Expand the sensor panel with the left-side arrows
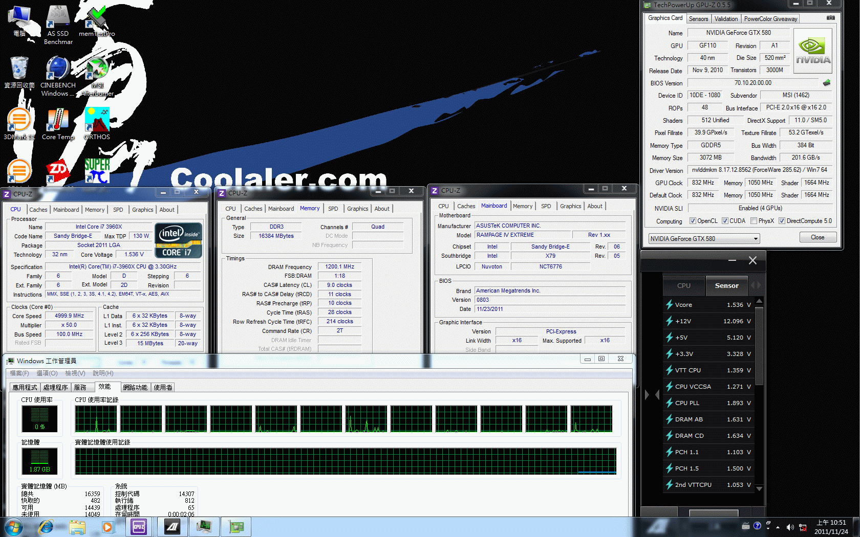860x537 pixels. tap(652, 395)
